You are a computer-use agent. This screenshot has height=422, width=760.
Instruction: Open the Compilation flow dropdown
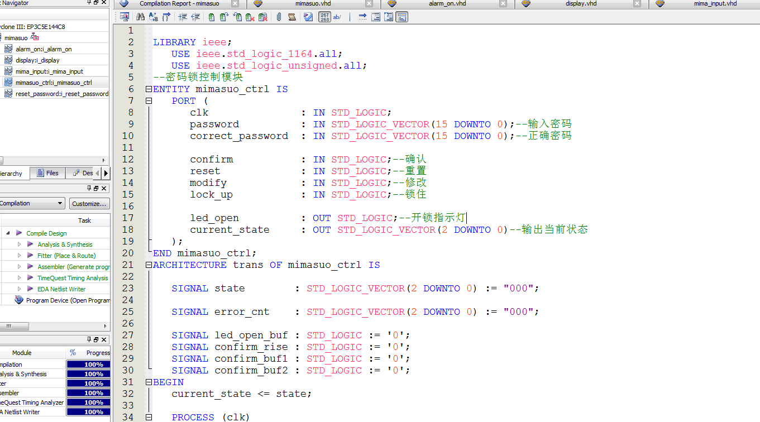point(60,204)
